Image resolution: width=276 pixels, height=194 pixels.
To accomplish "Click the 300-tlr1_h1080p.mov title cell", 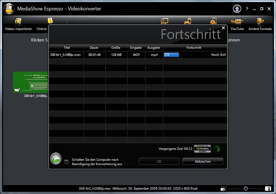I will (66, 55).
